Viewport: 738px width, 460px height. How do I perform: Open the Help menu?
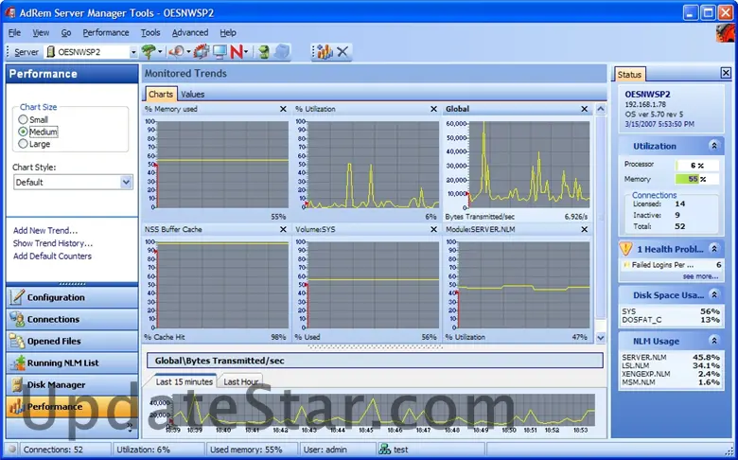coord(228,32)
